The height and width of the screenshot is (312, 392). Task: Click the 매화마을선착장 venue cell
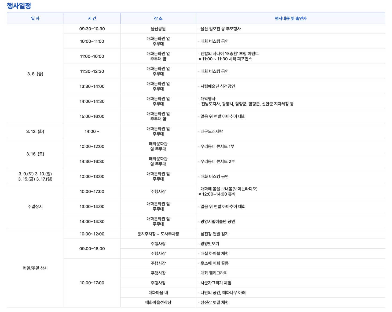point(158,302)
